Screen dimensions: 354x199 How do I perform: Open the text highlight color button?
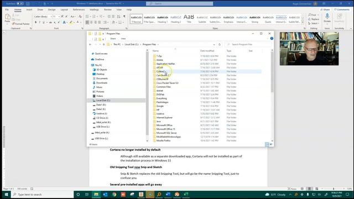pyautogui.click(x=71, y=22)
